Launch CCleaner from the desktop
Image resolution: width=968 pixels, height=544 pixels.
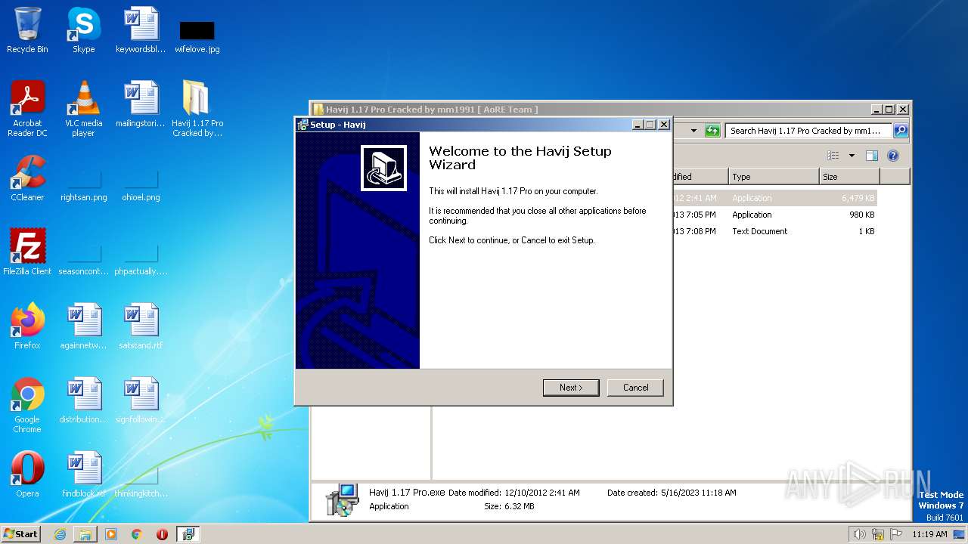pyautogui.click(x=27, y=178)
